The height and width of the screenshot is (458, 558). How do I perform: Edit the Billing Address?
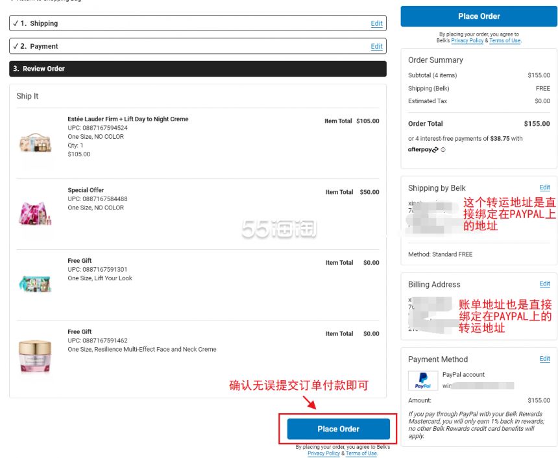tap(544, 283)
